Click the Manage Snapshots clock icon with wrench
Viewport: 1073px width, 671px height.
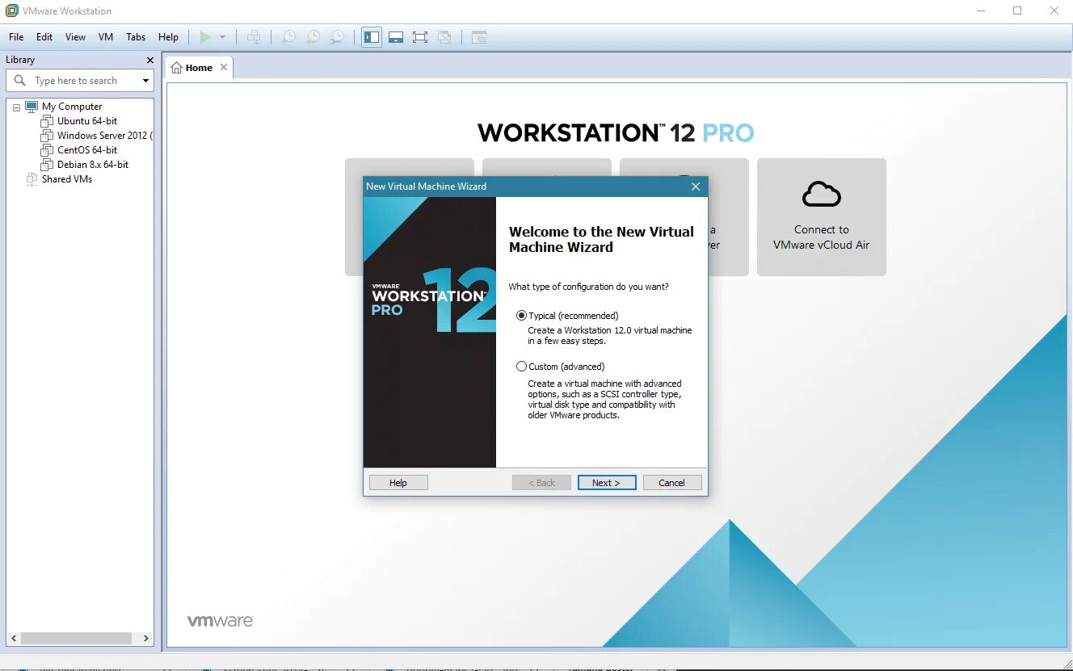pyautogui.click(x=338, y=37)
